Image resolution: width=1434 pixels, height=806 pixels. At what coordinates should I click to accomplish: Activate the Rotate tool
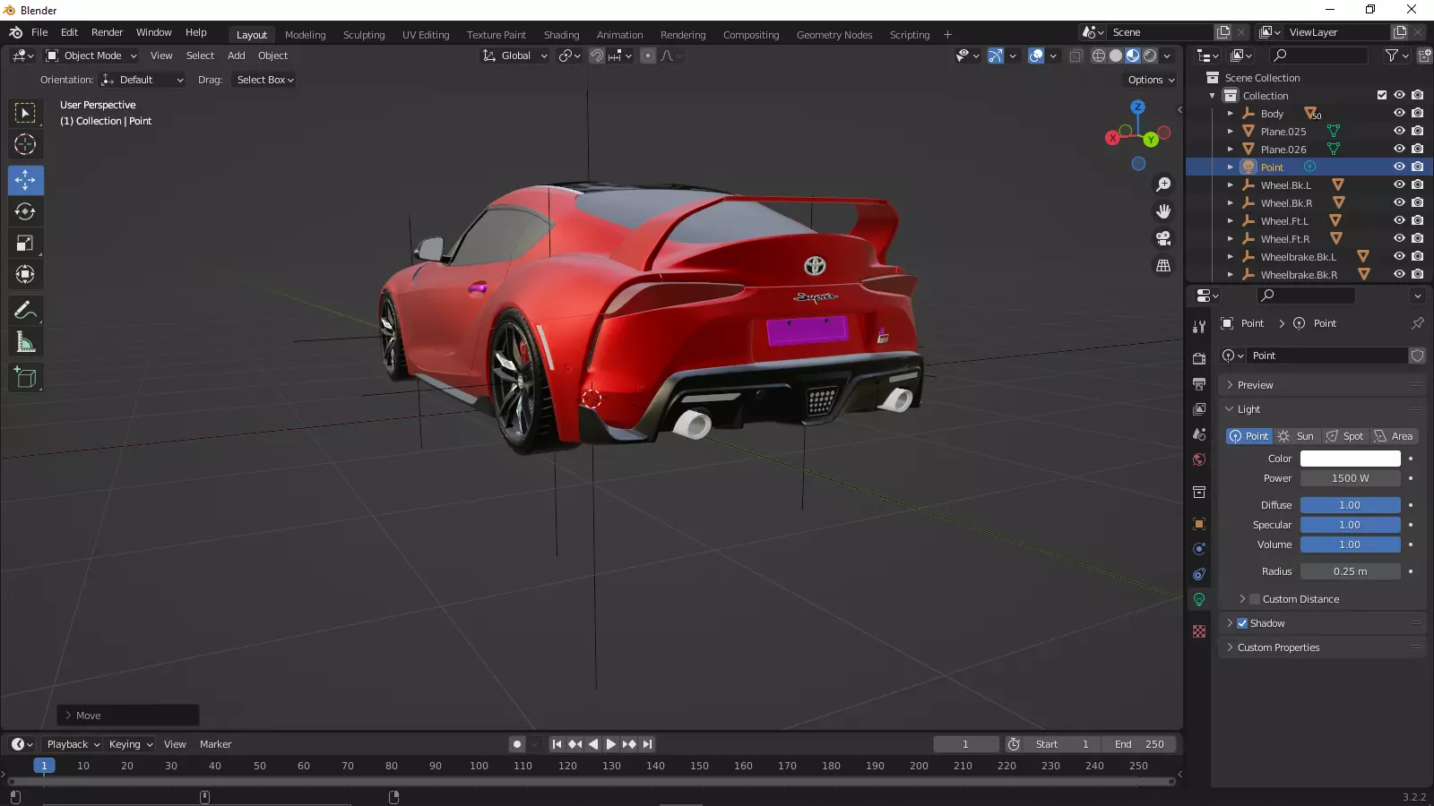click(x=25, y=211)
